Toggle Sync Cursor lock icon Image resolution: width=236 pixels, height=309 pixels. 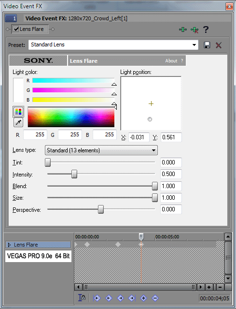[82, 298]
